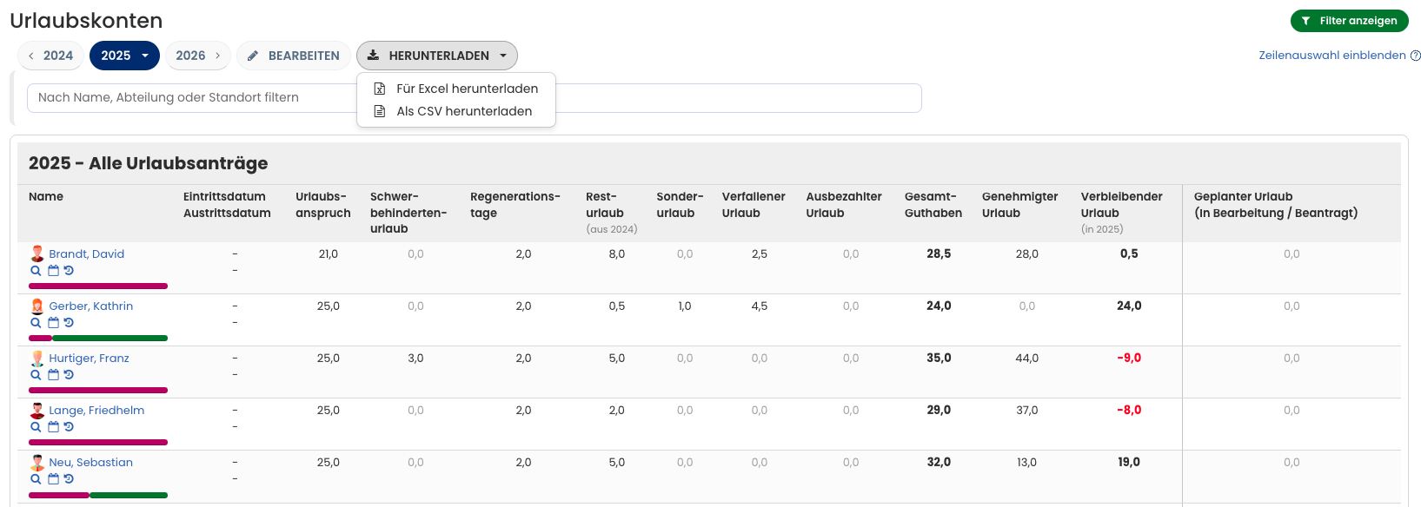Click the magnifier icon under Brandt, David
This screenshot has height=507, width=1421.
click(x=36, y=271)
